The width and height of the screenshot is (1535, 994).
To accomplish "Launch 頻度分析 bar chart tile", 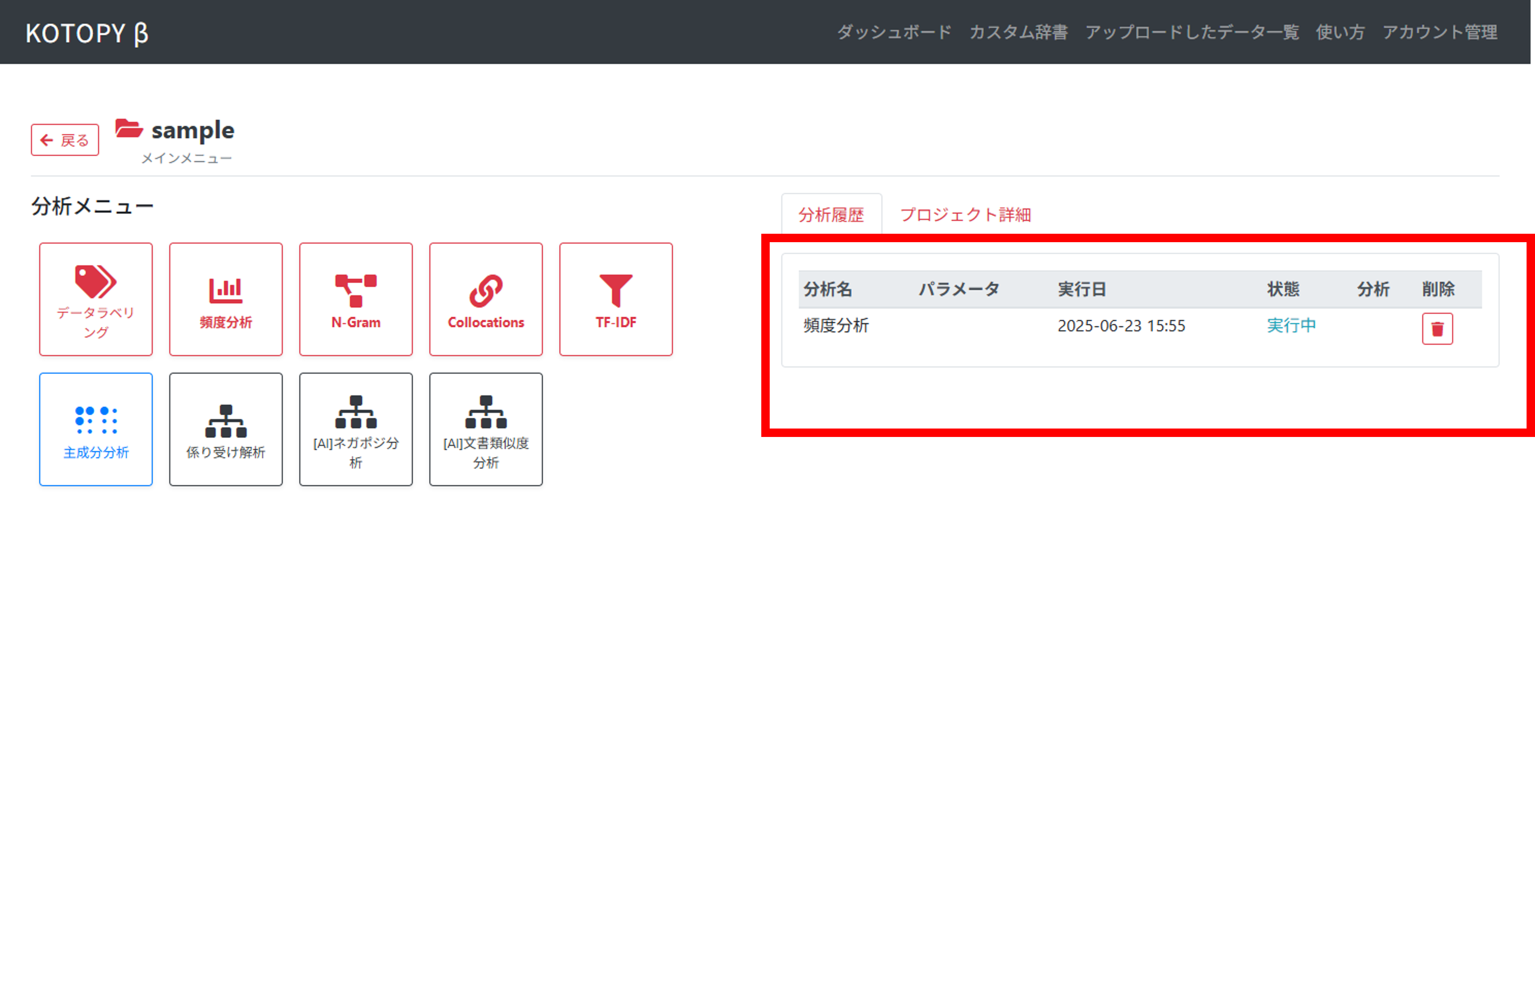I will [x=226, y=299].
